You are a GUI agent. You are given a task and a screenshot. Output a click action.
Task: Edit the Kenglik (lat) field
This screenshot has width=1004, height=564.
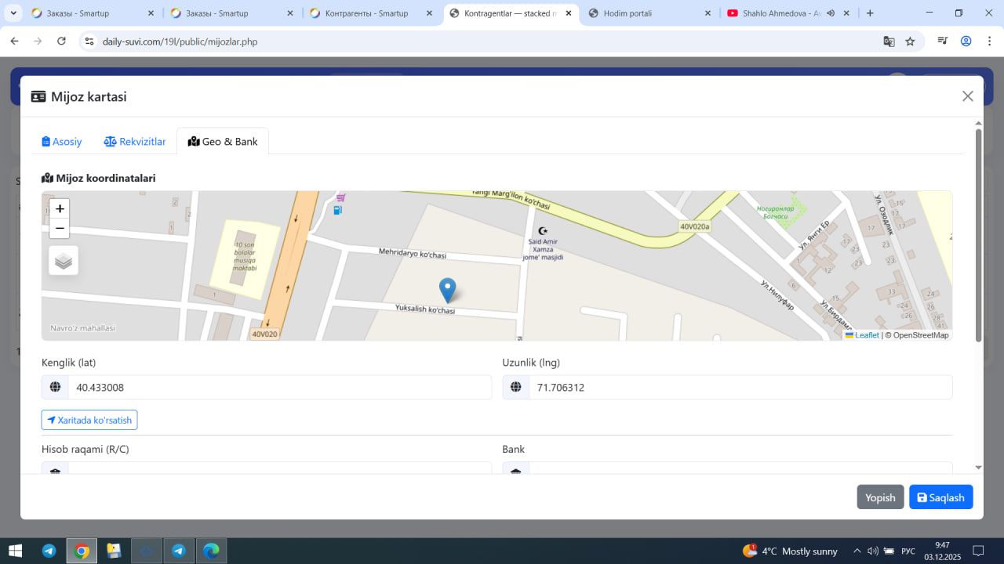[x=278, y=387]
